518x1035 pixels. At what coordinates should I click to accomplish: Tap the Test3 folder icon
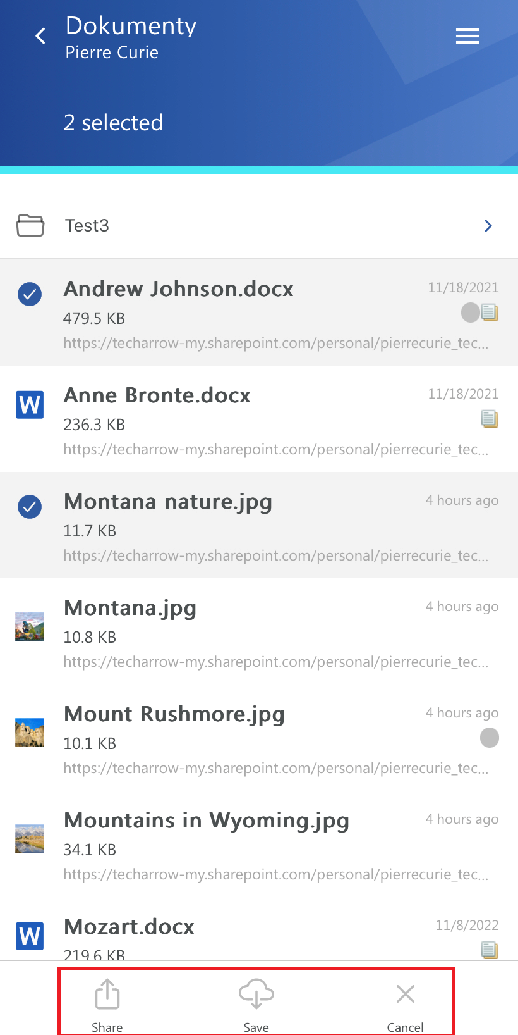click(30, 225)
